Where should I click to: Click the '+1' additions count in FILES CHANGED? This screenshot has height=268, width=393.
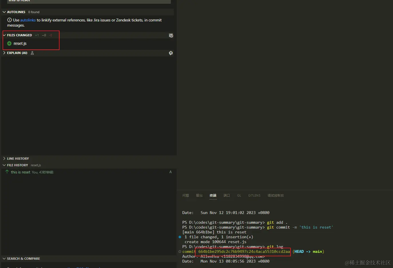point(37,35)
